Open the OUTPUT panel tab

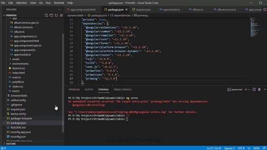pyautogui.click(x=89, y=90)
